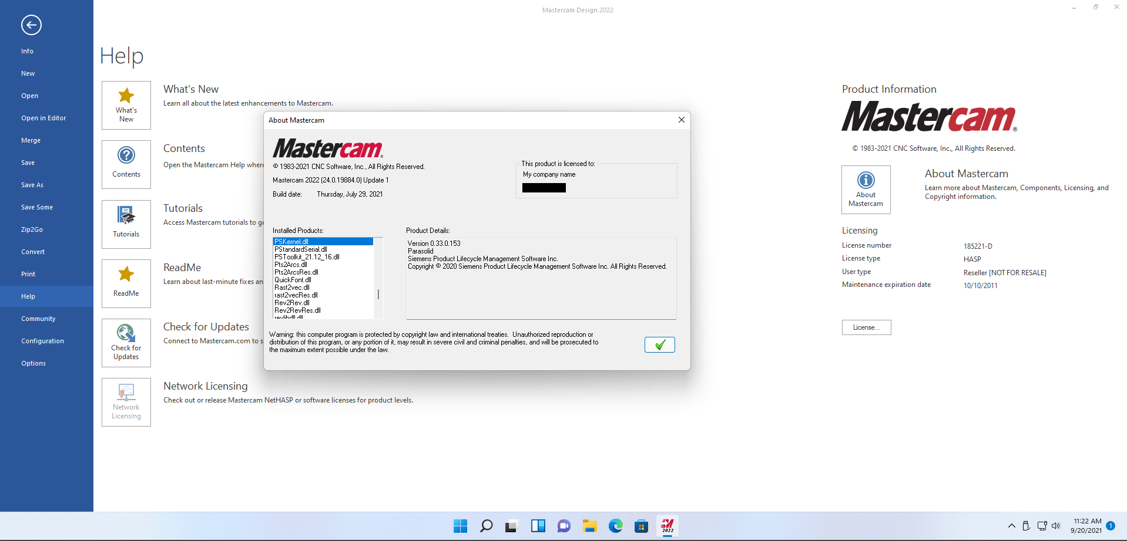The width and height of the screenshot is (1127, 541).
Task: Open Microsoft Store from the taskbar
Action: click(642, 526)
